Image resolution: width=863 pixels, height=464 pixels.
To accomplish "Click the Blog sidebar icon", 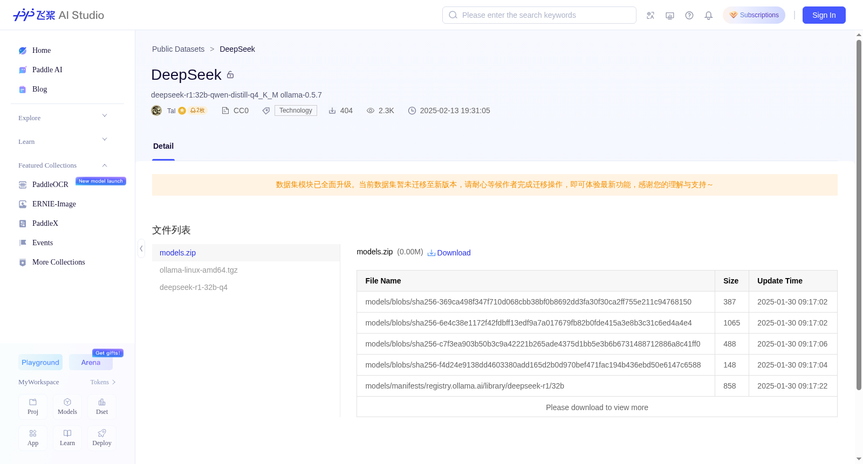I will [23, 89].
